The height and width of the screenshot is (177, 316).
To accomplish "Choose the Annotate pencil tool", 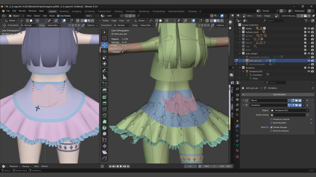I will [105, 71].
